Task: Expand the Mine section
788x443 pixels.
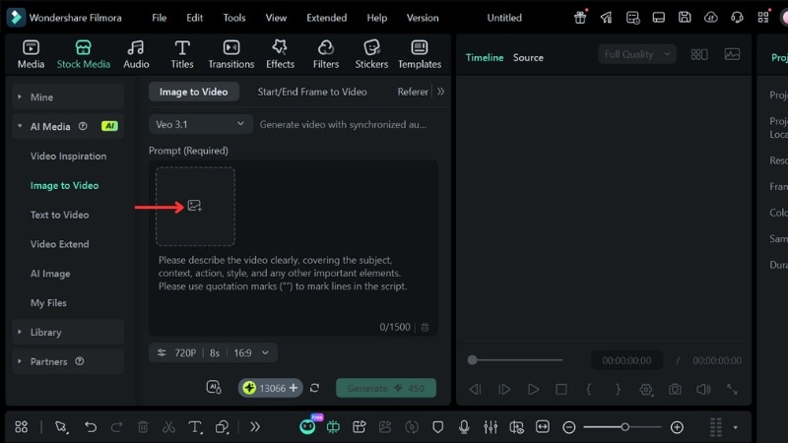Action: click(x=68, y=96)
